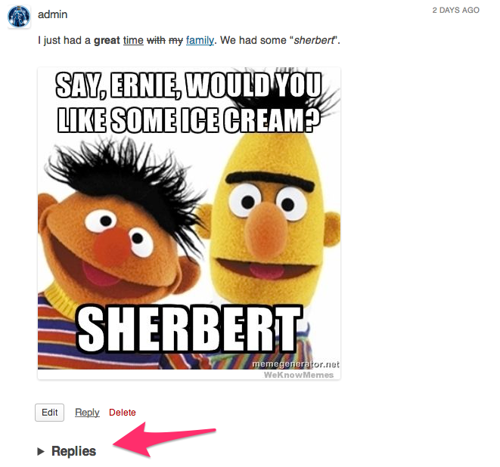
Task: Open the 2 DAYS AGO timestamp
Action: coord(455,10)
